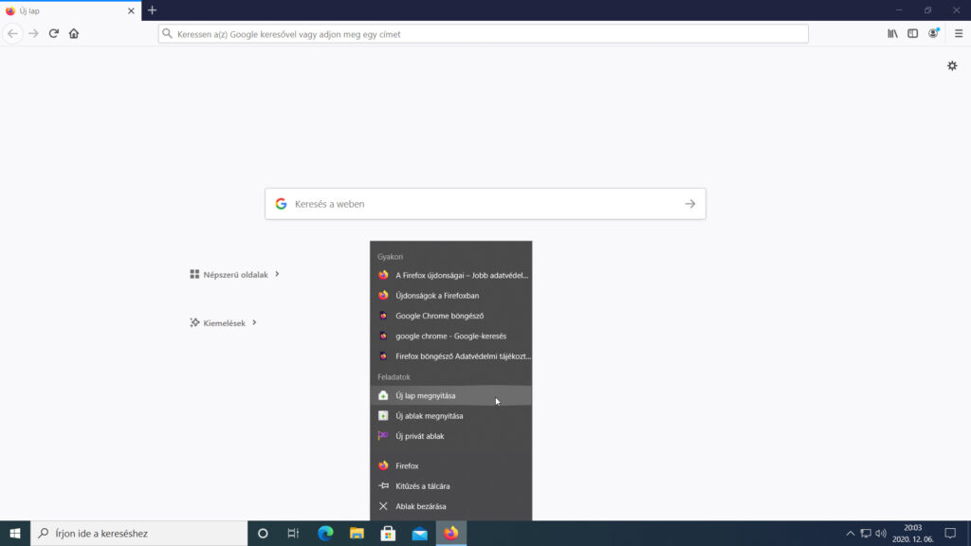Open the network status tray icon

[x=866, y=533]
